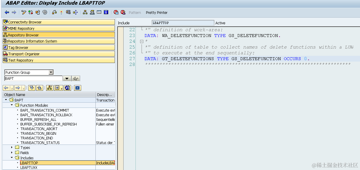This screenshot has width=360, height=170.
Task: Open the Tag Browser tab
Action: pyautogui.click(x=59, y=47)
